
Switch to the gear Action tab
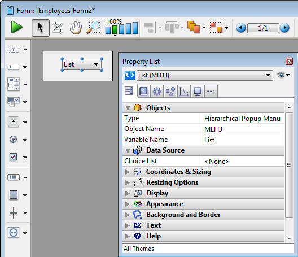click(157, 92)
